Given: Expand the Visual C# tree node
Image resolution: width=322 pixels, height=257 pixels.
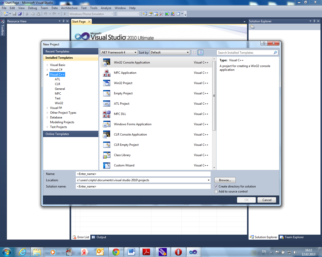Looking at the screenshot, I should click(x=47, y=70).
